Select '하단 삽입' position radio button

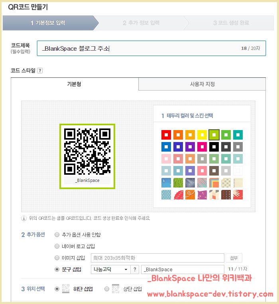(57, 289)
